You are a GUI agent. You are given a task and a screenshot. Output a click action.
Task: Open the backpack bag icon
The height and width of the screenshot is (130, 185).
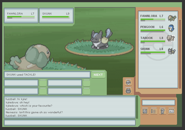128,91
